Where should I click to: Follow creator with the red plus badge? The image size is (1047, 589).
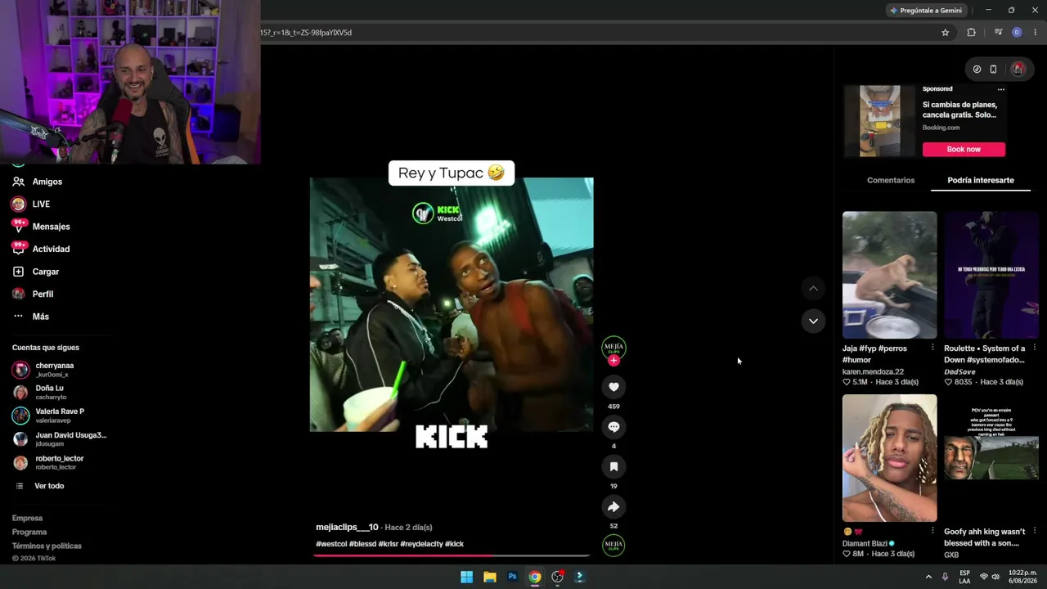coord(613,361)
